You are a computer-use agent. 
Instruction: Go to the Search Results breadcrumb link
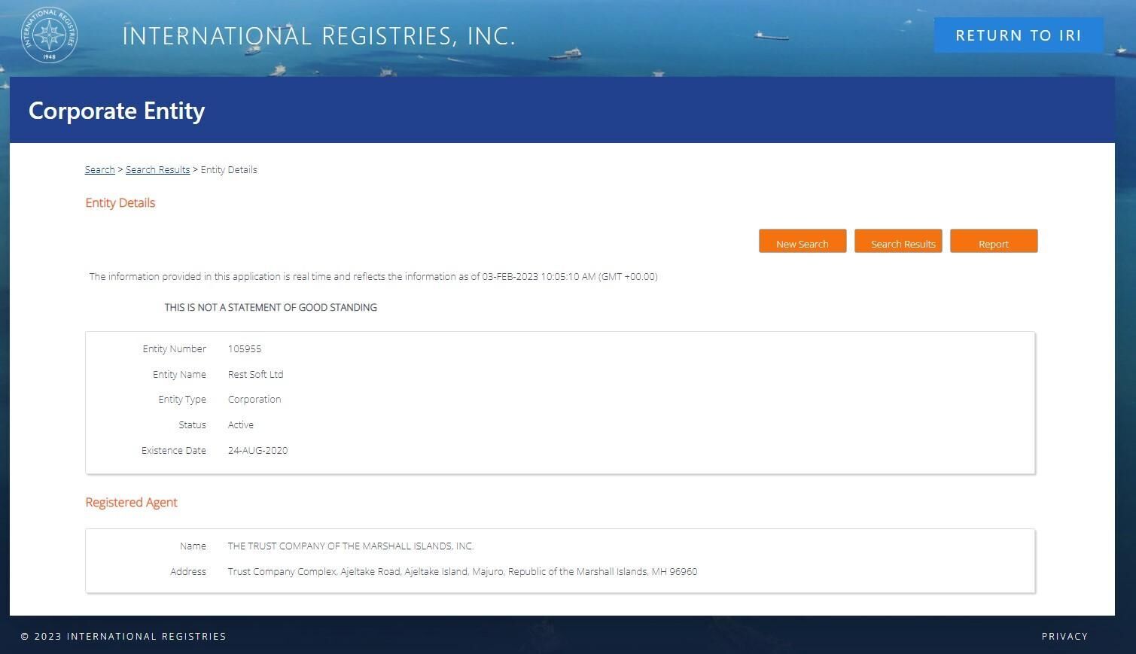(x=157, y=170)
